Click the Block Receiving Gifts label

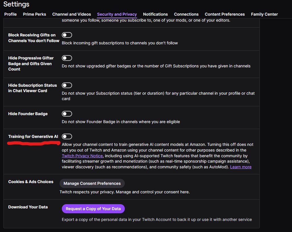(34, 38)
